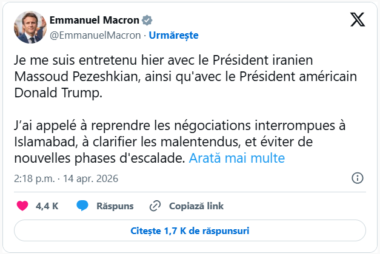Screen dimensions: 380x254
Task: Open Emmanuel Macron's profile picture
Action: point(28,27)
